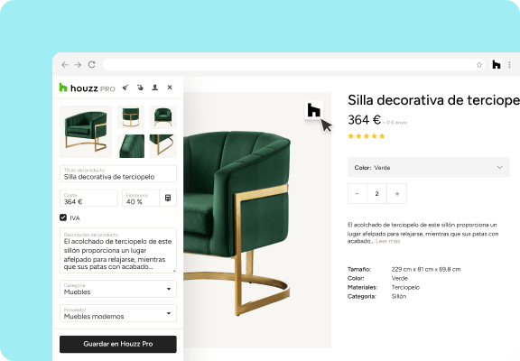Click the hand pointer select icon

click(140, 88)
